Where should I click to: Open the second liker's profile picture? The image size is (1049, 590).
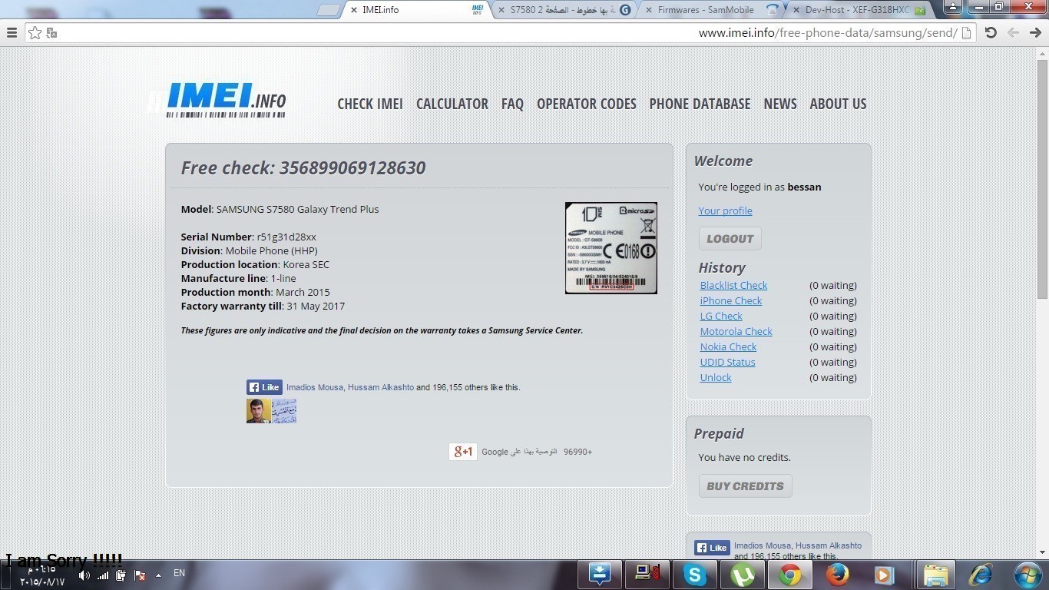click(x=284, y=411)
